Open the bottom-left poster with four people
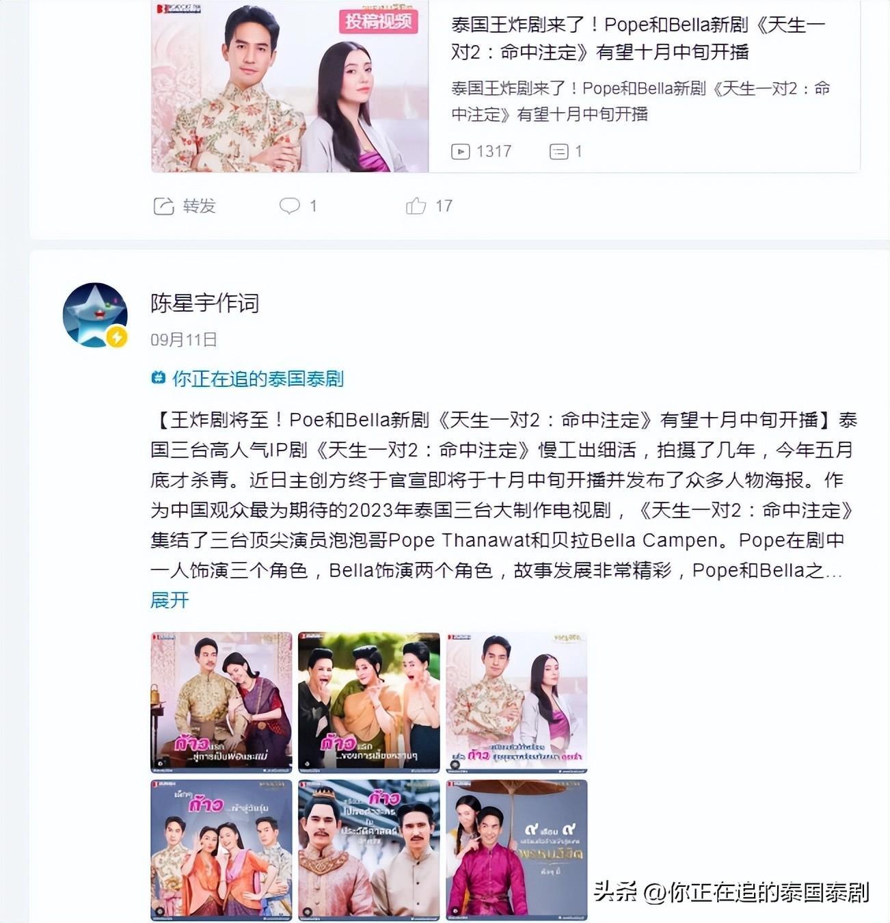Image resolution: width=890 pixels, height=923 pixels. pyautogui.click(x=221, y=850)
